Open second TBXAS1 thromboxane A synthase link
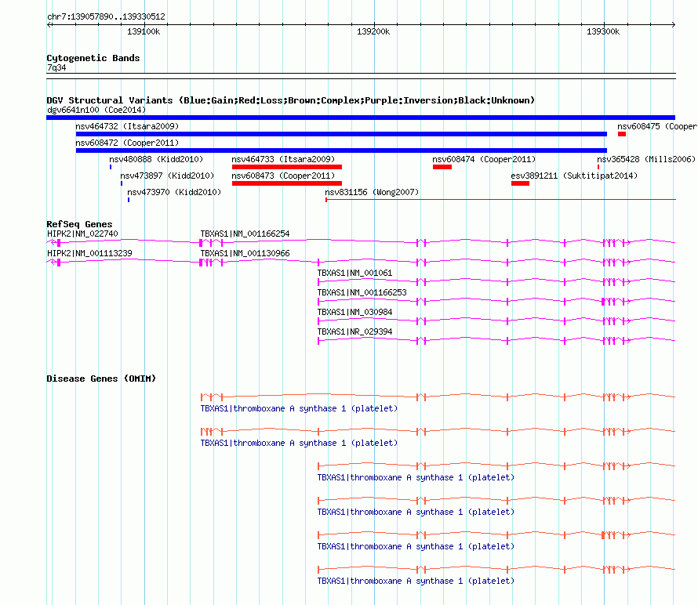The height and width of the screenshot is (605, 698). [x=299, y=443]
